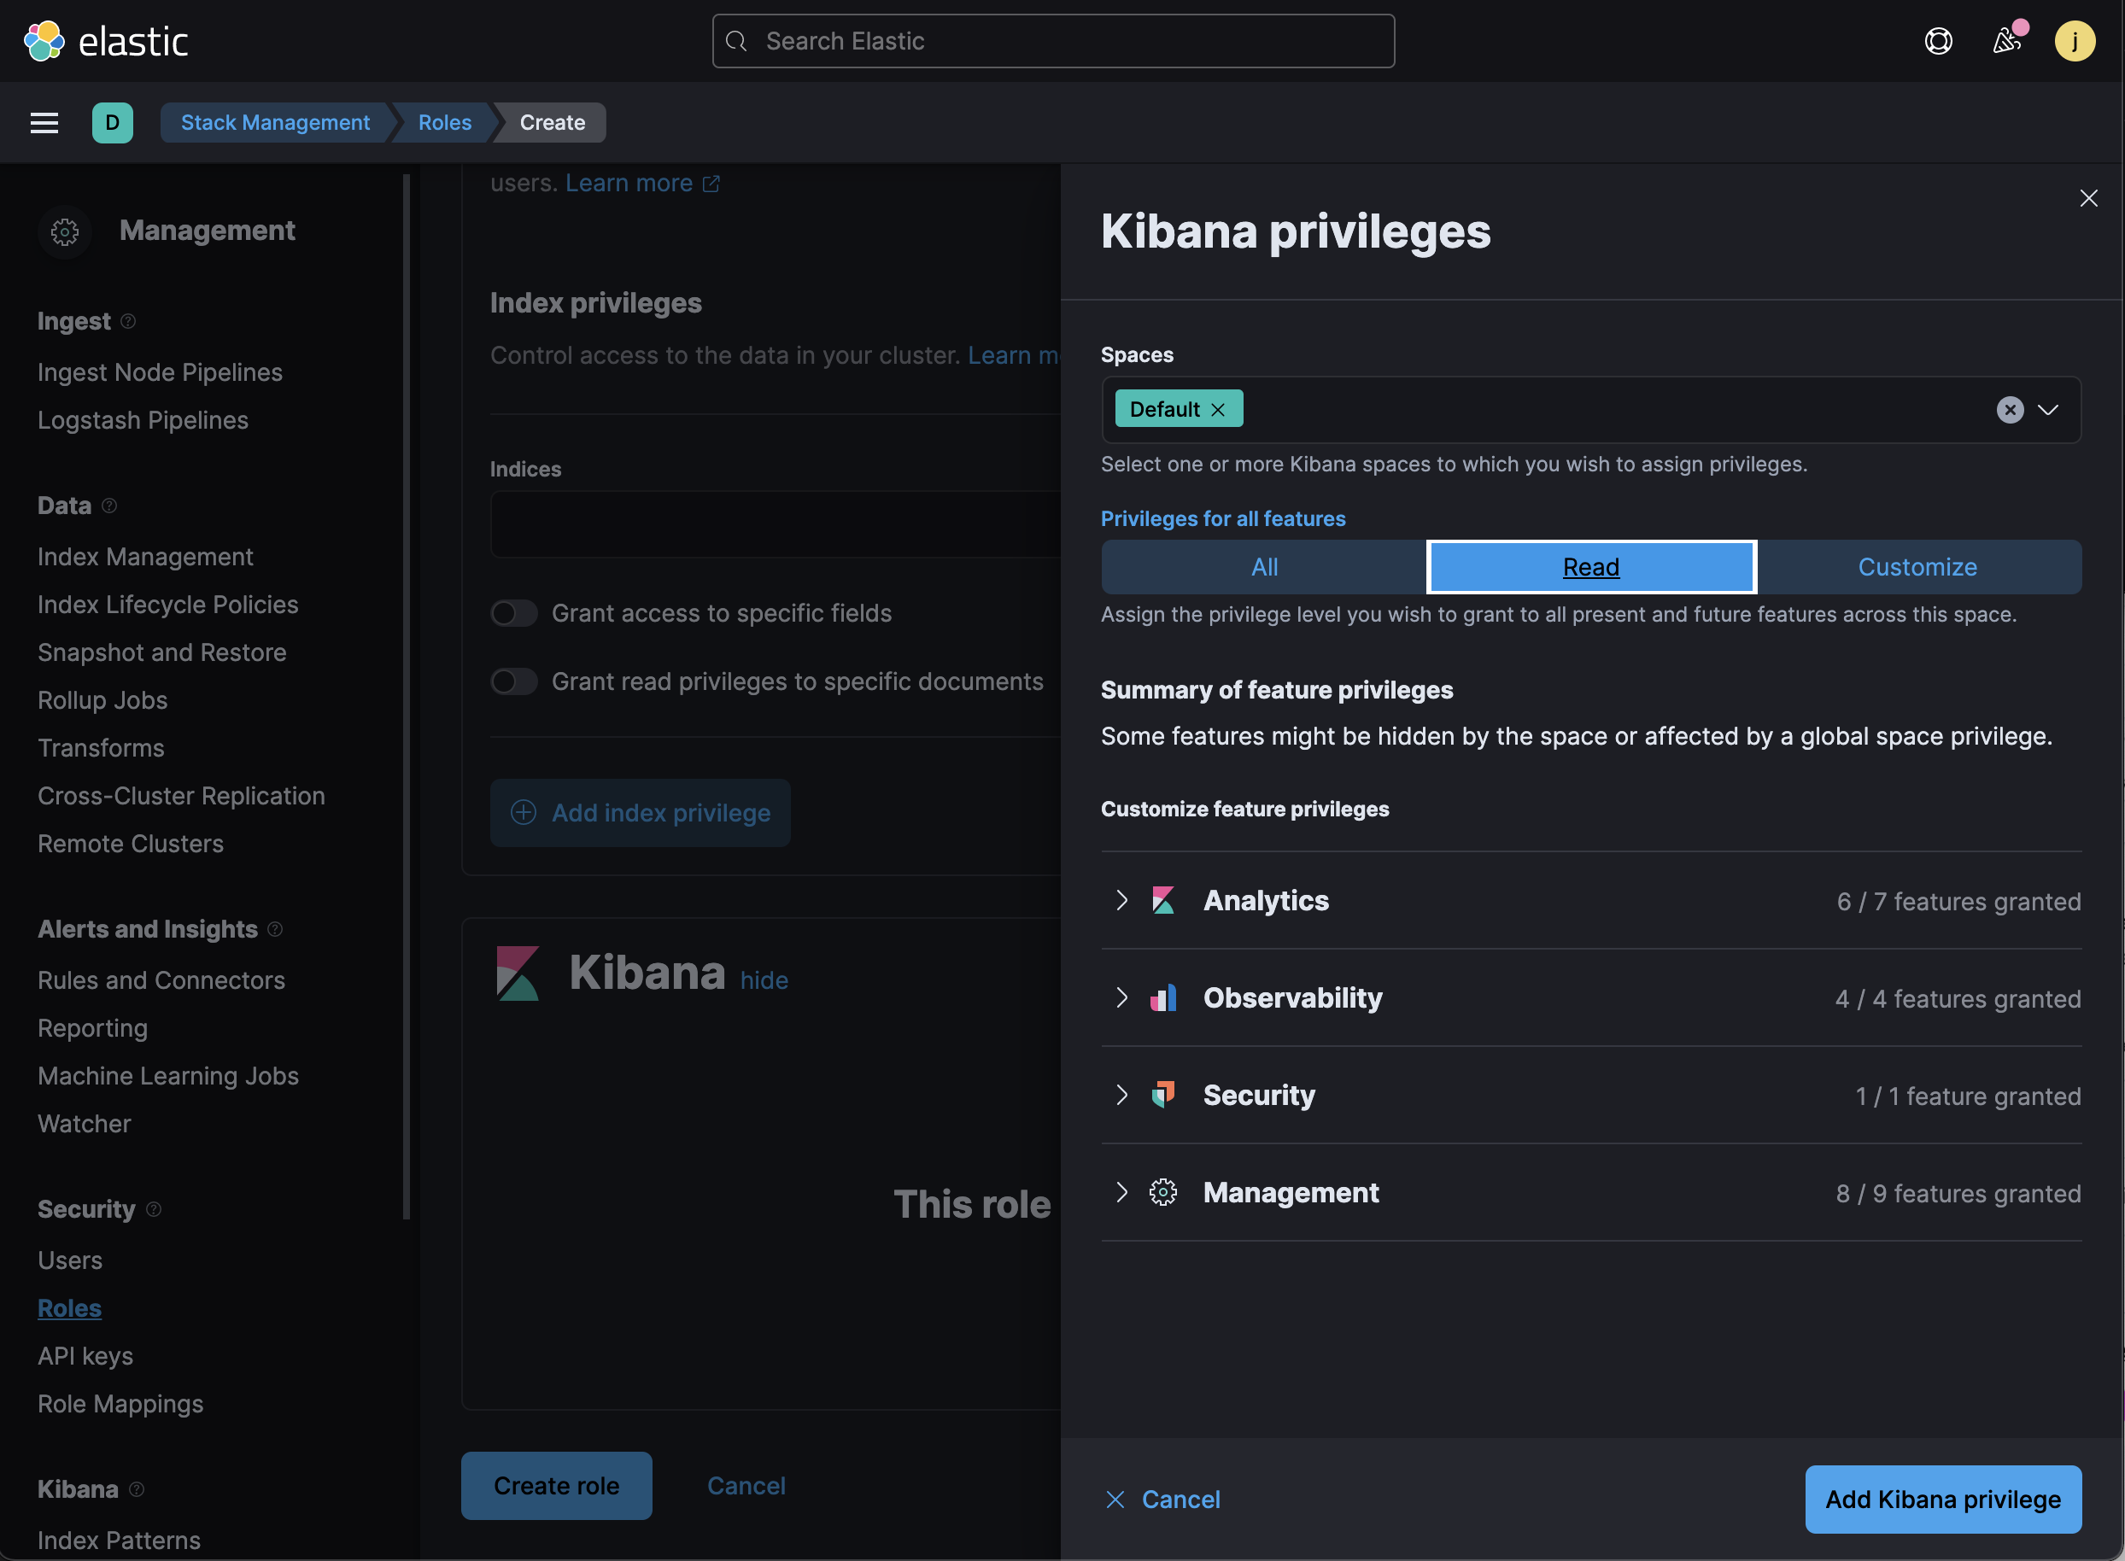Screen dimensions: 2125x1561
Task: Expand the Analytics feature group
Action: [1121, 901]
